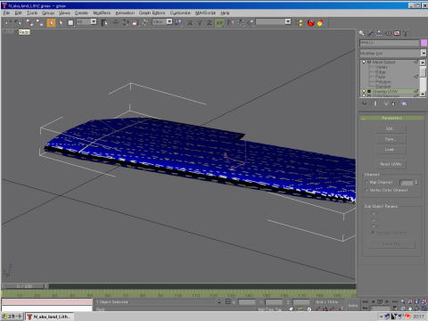
Task: Click Remove Modifier from the Stack icon
Action: [x=393, y=103]
